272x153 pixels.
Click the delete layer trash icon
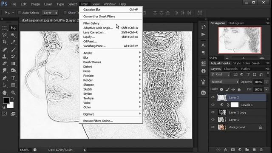pos(261,150)
